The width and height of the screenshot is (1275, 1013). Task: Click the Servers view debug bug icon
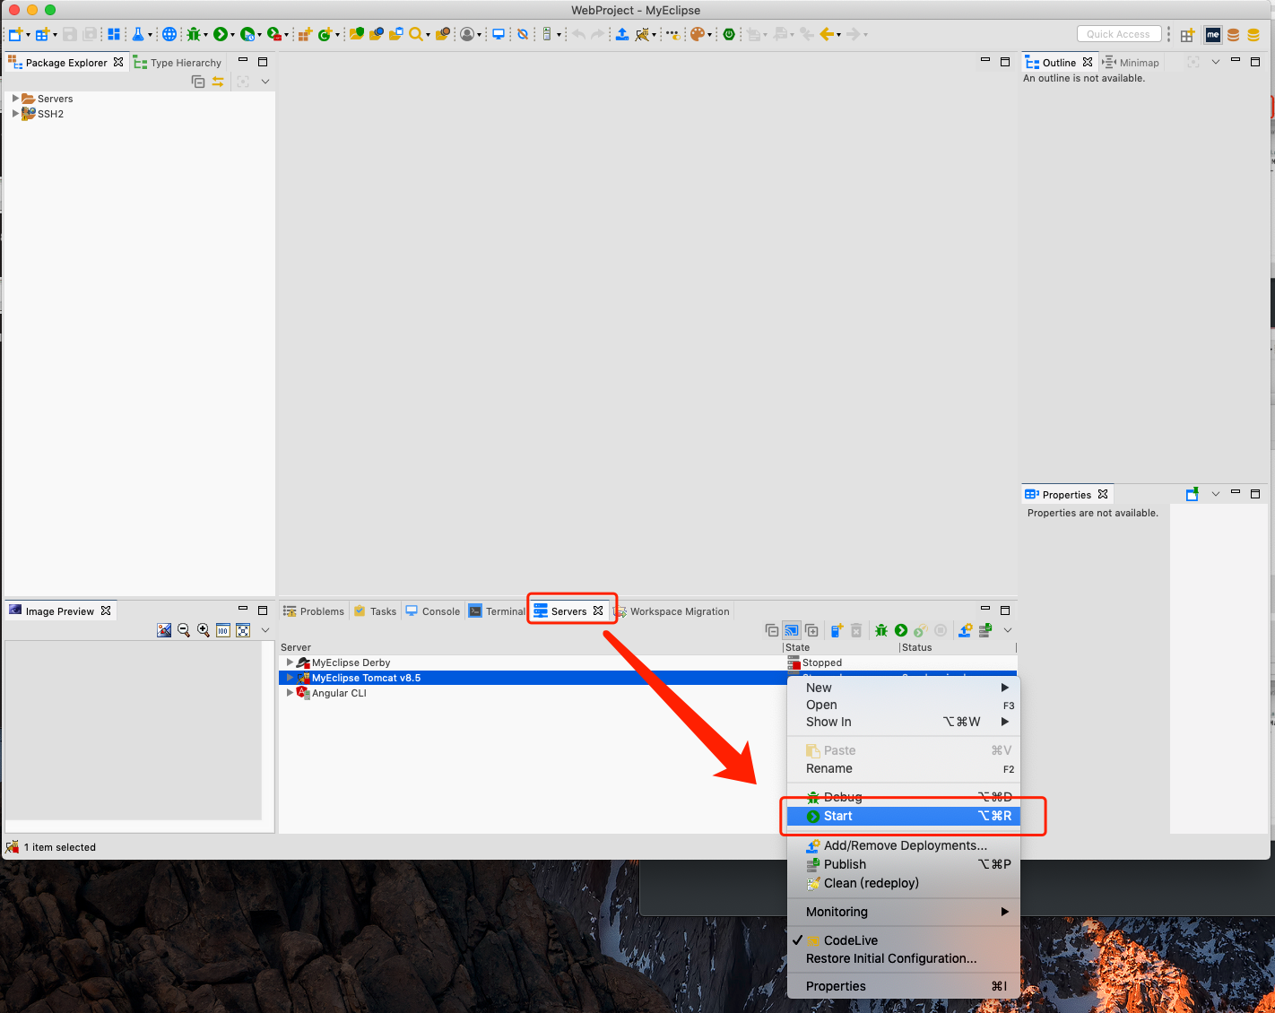(881, 630)
